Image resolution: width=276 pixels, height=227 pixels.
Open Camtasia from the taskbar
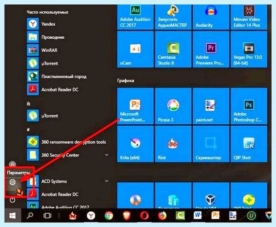pos(180,215)
